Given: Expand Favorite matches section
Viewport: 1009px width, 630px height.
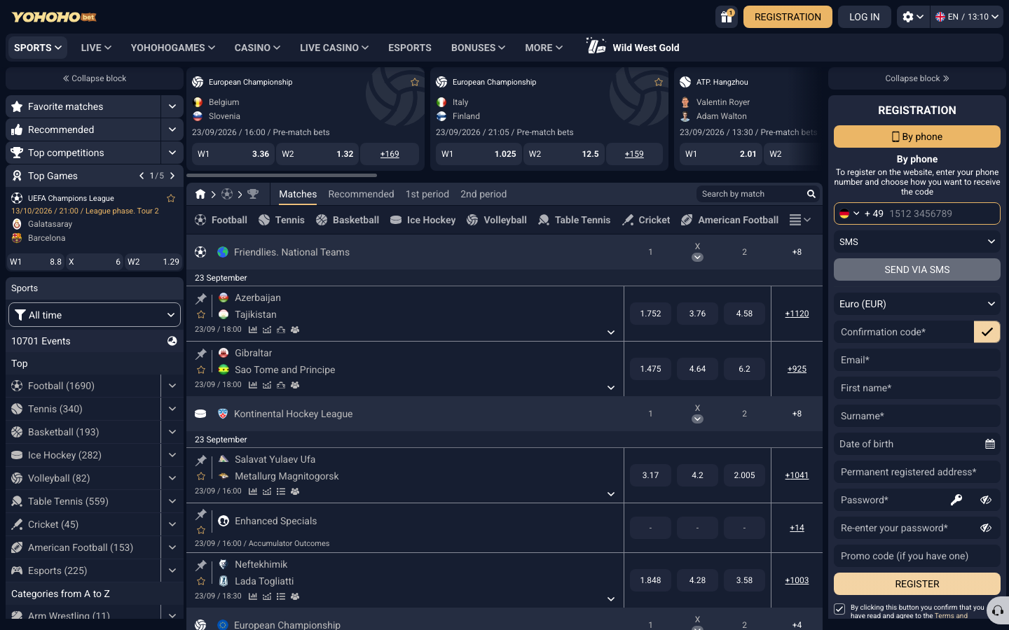Looking at the screenshot, I should (172, 106).
